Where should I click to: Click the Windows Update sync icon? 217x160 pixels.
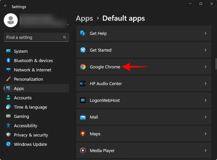8,144
